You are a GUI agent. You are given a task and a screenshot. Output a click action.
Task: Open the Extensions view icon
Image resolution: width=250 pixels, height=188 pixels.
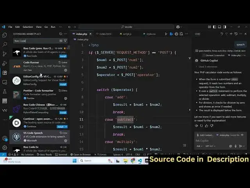click(5, 73)
